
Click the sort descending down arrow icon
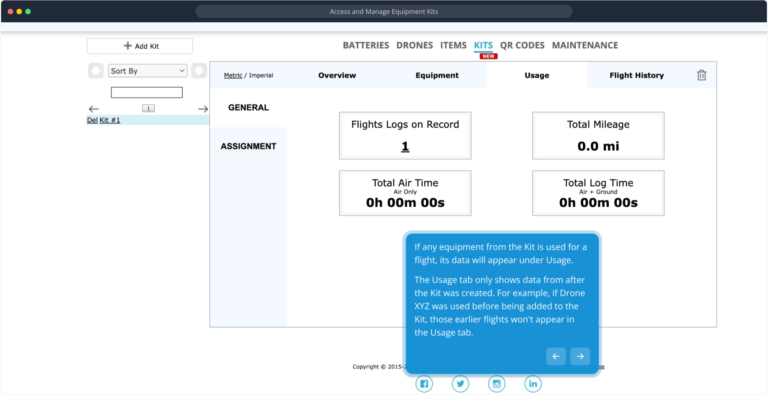tap(199, 71)
